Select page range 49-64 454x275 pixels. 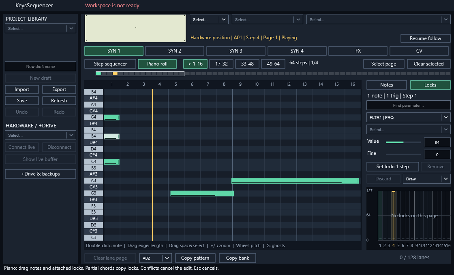click(273, 64)
